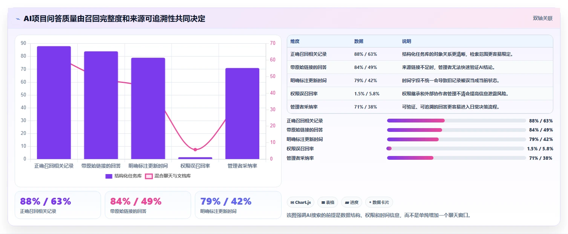
Task: Click the 管理者采纳率 progress bar
Action: 456,158
